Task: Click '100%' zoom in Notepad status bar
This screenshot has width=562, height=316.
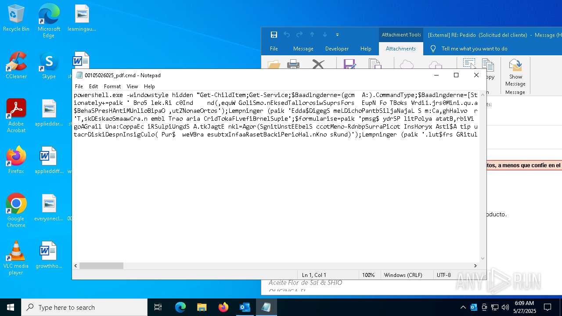Action: pos(368,275)
